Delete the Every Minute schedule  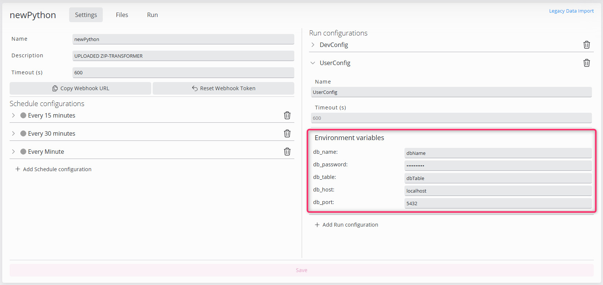click(287, 152)
